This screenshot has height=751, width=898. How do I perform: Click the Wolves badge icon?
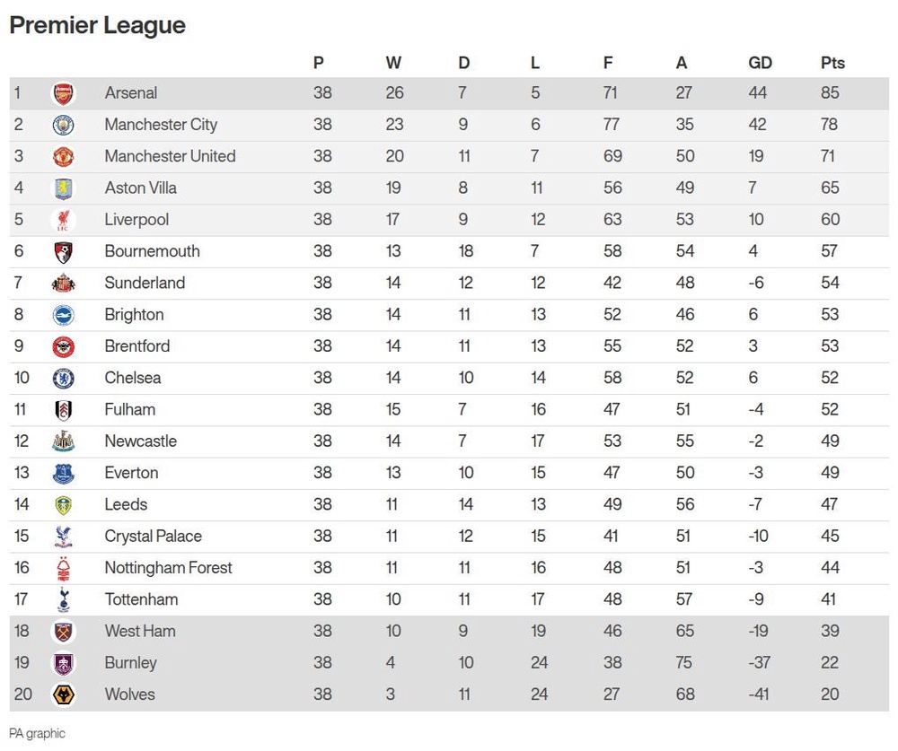(63, 694)
